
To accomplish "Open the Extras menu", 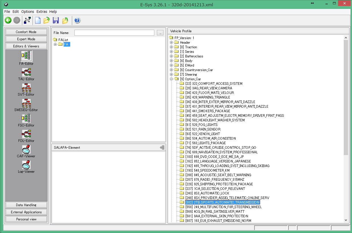I will (42, 12).
